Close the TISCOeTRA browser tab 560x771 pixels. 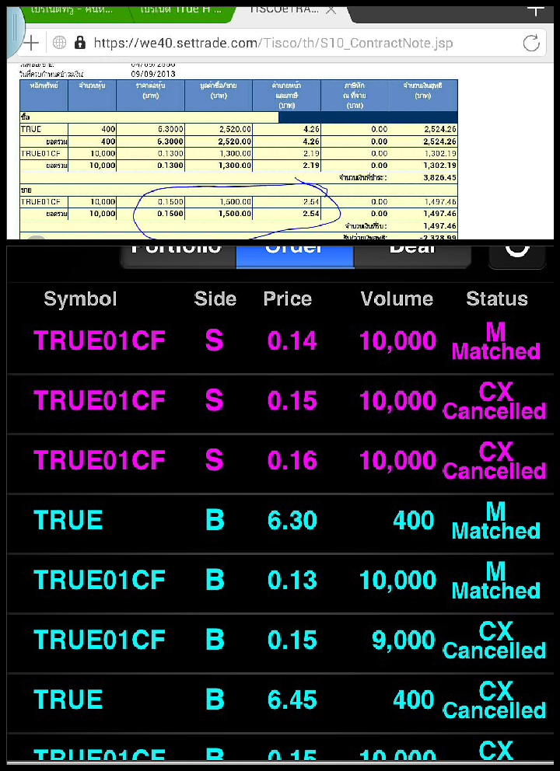coord(331,10)
